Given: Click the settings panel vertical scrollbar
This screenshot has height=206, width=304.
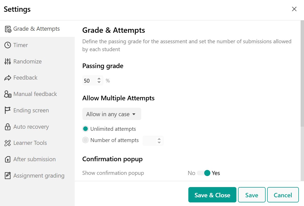Looking at the screenshot, I should 302,74.
